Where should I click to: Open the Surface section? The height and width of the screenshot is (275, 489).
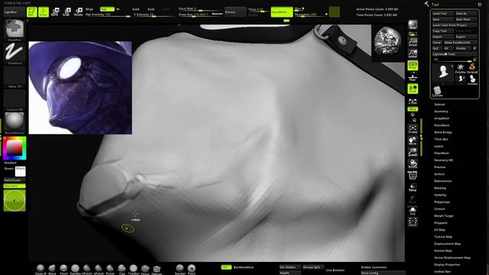pos(439,174)
